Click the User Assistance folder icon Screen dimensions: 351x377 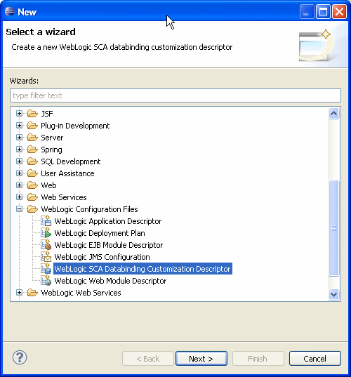tap(32, 173)
